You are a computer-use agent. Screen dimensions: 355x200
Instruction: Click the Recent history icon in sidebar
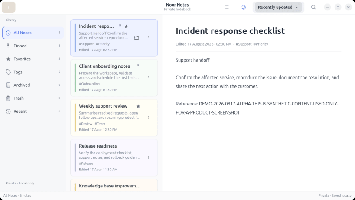point(8,111)
